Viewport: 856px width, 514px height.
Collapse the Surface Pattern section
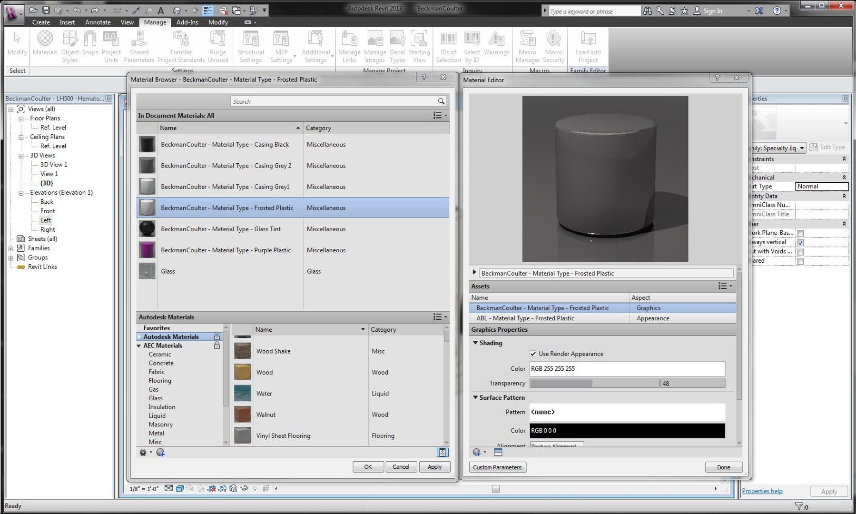tap(475, 397)
